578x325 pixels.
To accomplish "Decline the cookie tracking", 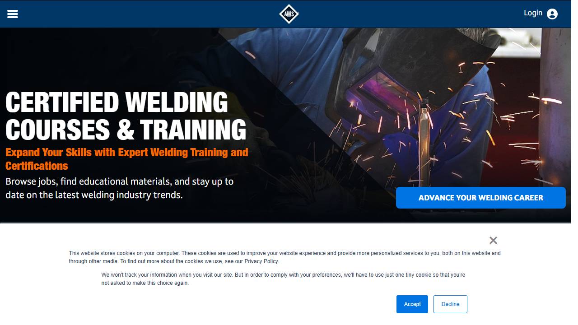I will click(450, 304).
